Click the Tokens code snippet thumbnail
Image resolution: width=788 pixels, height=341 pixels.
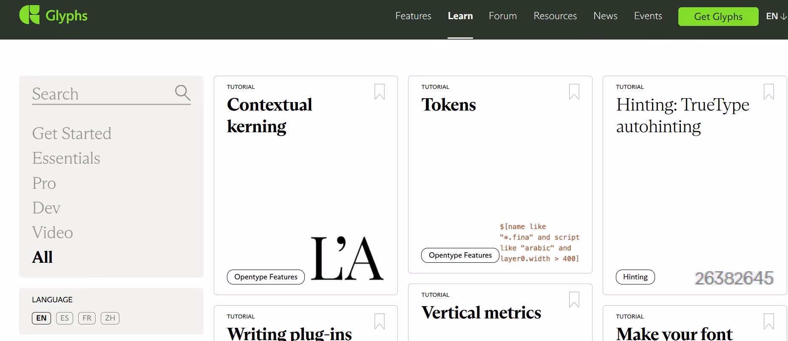pos(540,242)
